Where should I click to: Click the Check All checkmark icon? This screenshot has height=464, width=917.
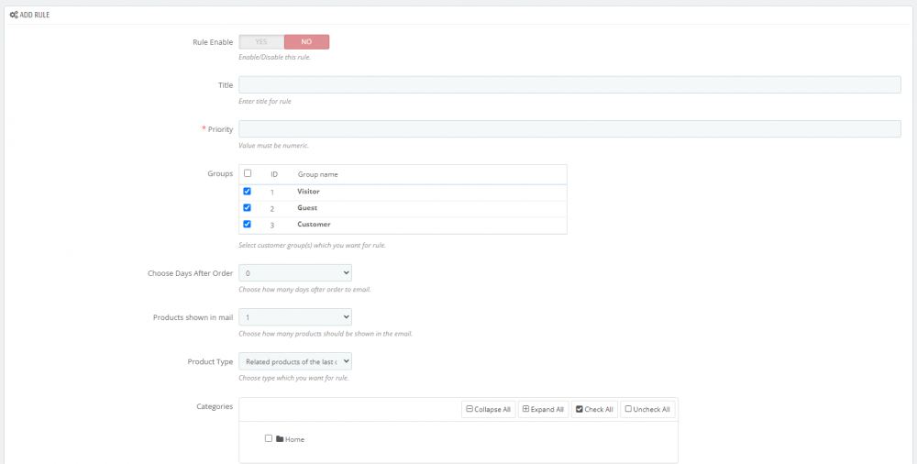click(579, 409)
